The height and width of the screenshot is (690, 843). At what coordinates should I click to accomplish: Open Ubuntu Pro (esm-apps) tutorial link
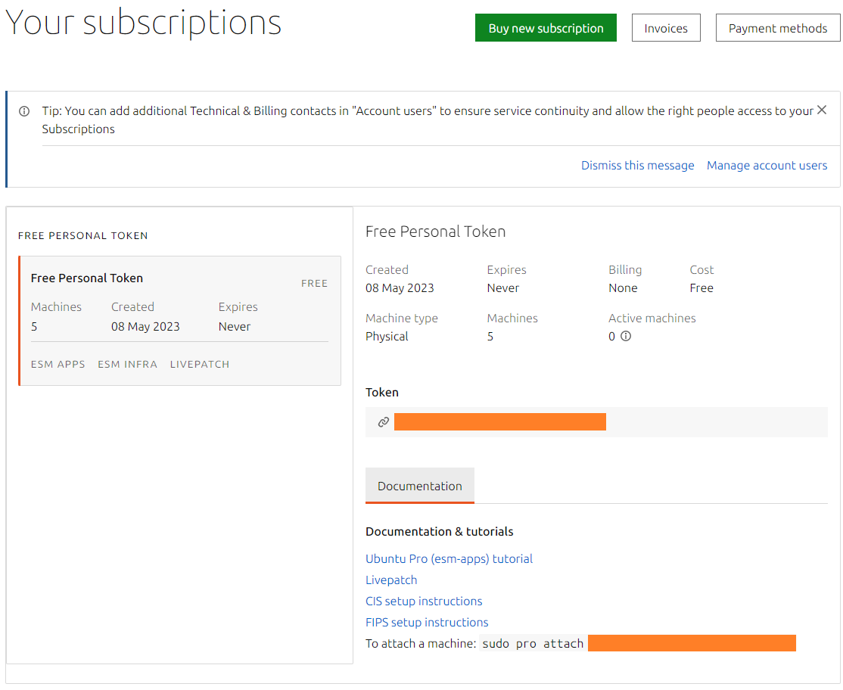tap(449, 559)
